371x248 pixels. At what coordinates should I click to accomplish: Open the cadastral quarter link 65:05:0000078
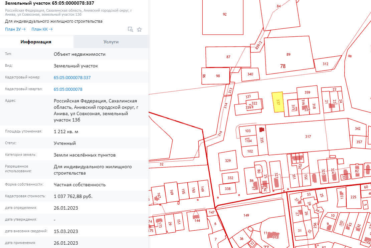68,89
